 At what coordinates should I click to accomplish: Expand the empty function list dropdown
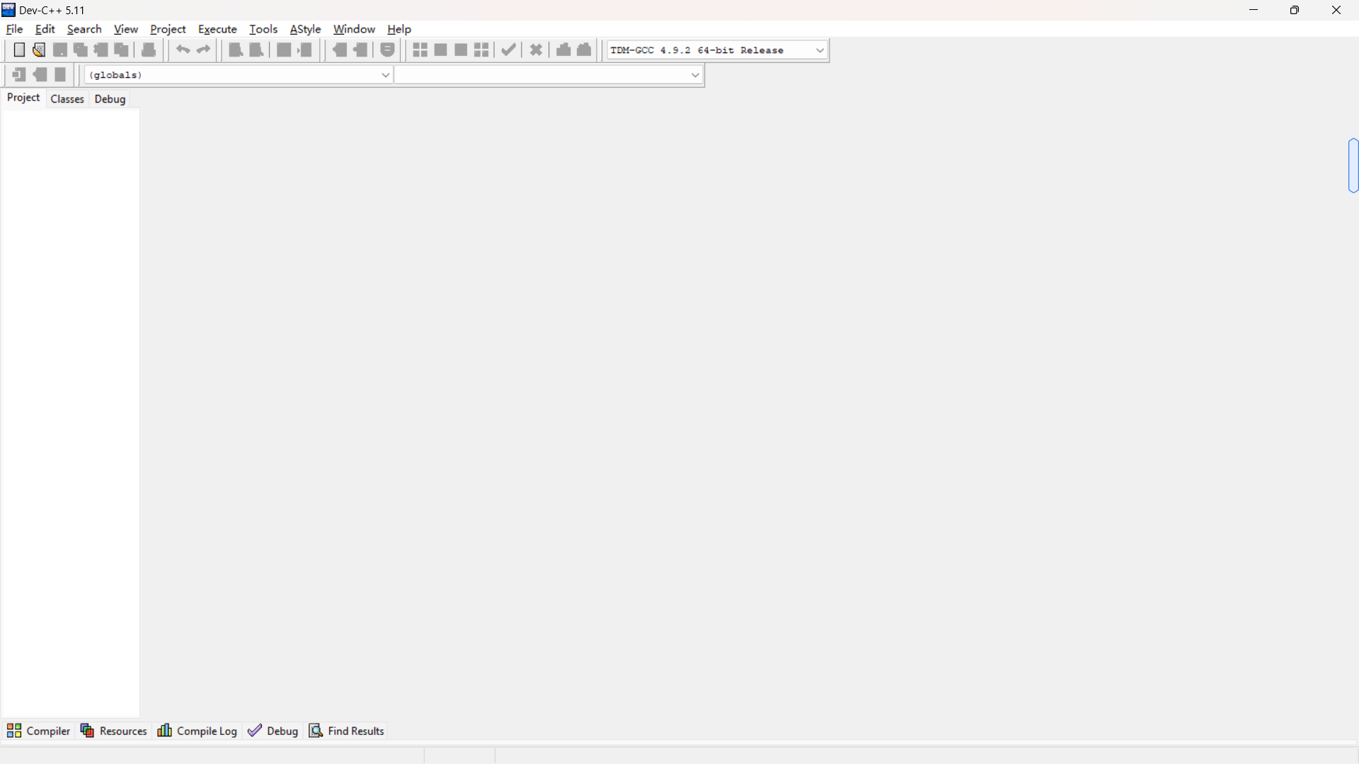click(x=695, y=75)
